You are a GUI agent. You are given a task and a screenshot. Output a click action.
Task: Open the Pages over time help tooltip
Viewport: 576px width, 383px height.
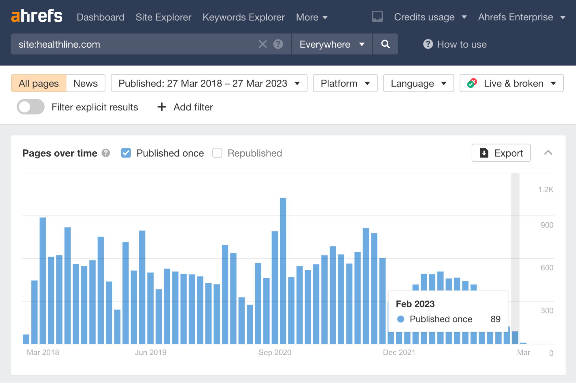[x=106, y=153]
